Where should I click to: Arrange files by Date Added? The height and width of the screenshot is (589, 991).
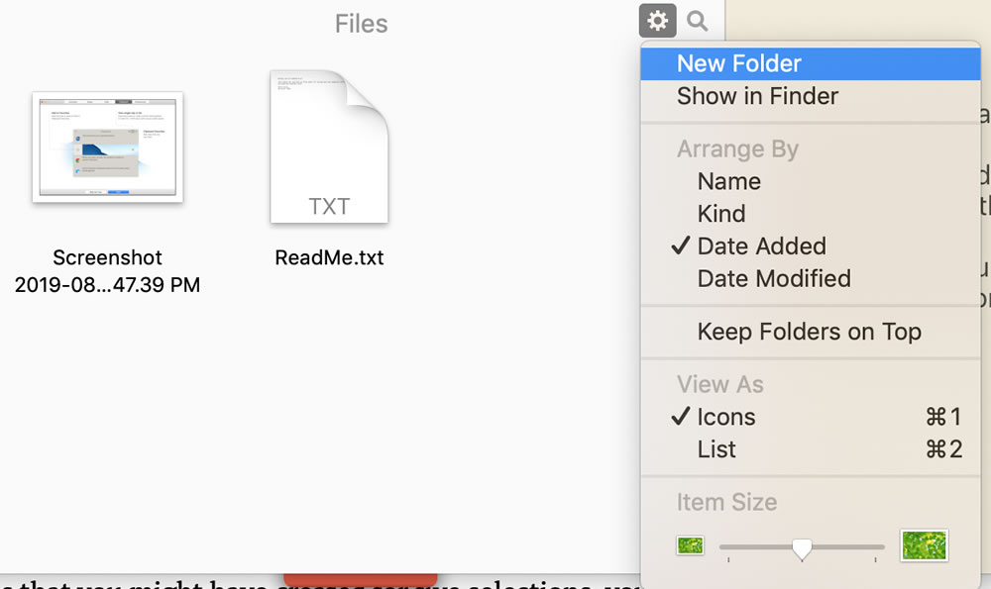pos(811,246)
